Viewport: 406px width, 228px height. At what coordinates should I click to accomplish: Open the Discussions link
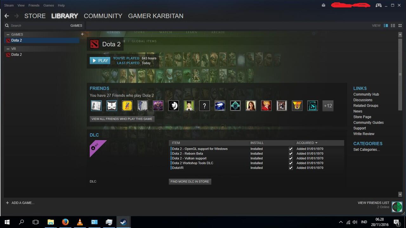(x=363, y=100)
